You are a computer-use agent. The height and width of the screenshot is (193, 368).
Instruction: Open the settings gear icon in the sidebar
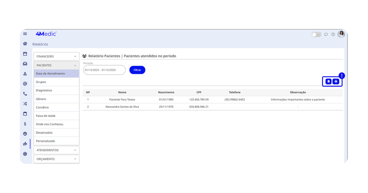pyautogui.click(x=25, y=154)
